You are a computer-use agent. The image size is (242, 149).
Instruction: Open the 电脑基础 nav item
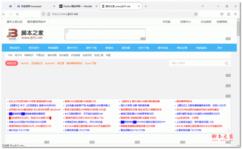click(x=201, y=48)
